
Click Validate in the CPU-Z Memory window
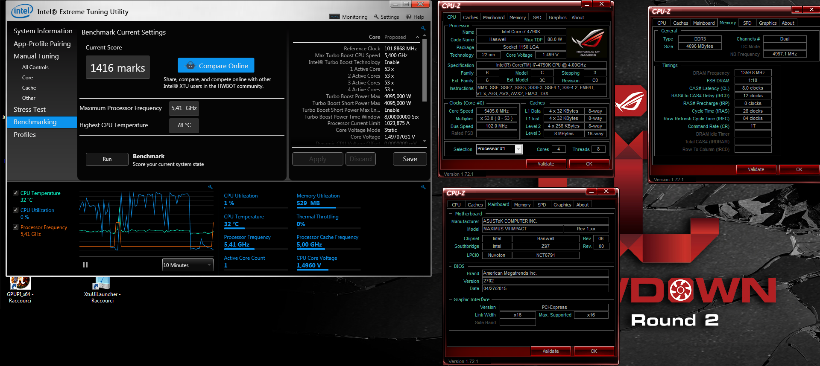pyautogui.click(x=756, y=169)
